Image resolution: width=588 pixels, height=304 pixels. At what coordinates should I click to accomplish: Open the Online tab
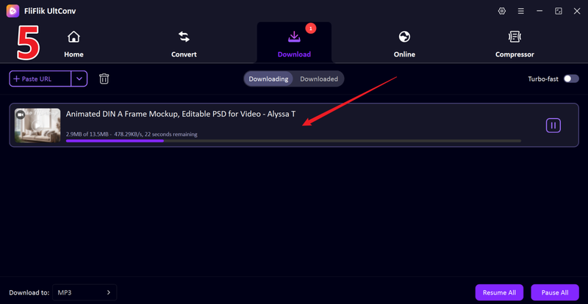(x=404, y=45)
